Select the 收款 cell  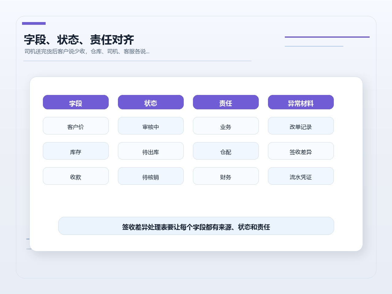click(76, 176)
